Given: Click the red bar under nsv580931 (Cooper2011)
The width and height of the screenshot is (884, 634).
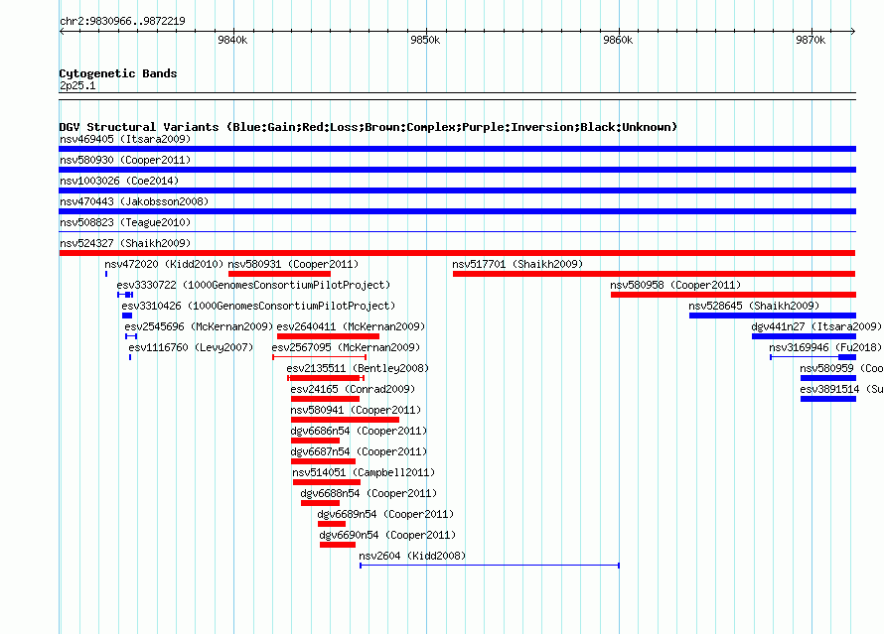Looking at the screenshot, I should point(279,274).
